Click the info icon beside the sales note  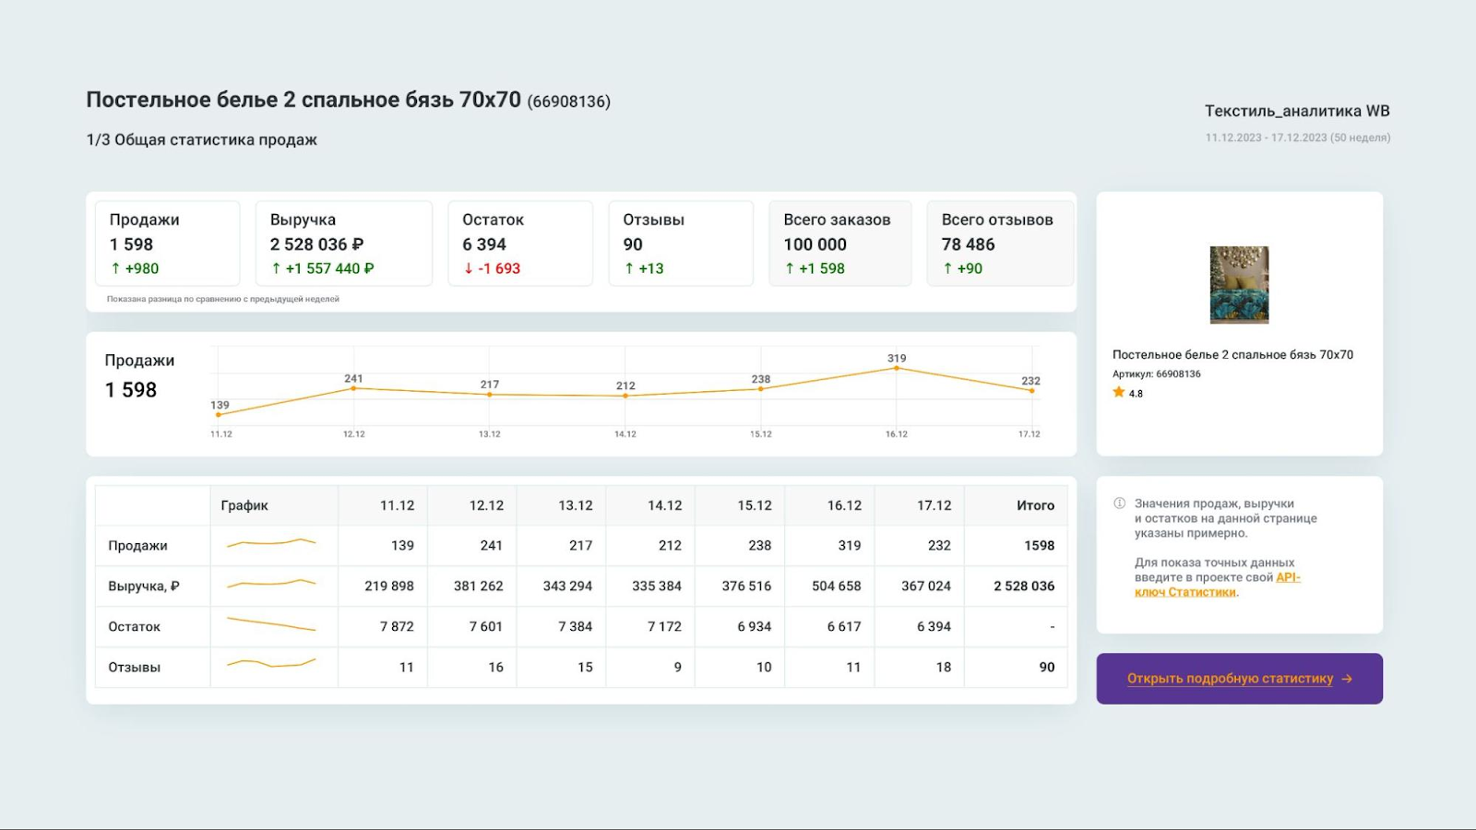point(1119,504)
